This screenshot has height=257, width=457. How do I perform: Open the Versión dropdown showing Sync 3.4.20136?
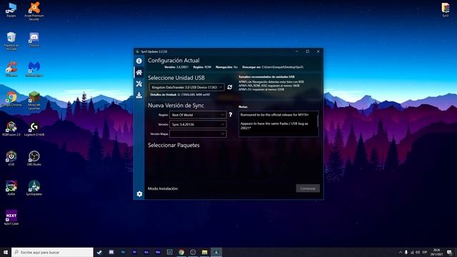[x=198, y=124]
